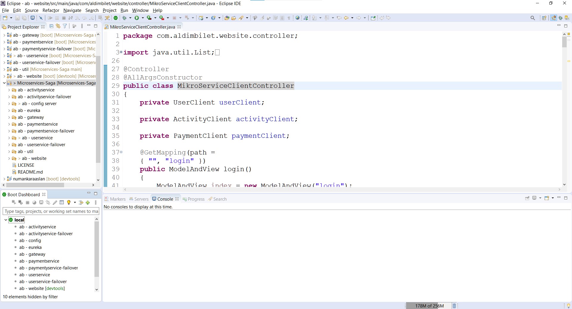Open README.md in Project Explorer
The width and height of the screenshot is (572, 309).
[x=30, y=172]
